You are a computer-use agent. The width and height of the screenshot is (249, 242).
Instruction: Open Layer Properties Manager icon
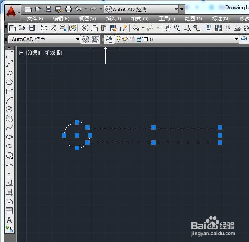(109, 39)
